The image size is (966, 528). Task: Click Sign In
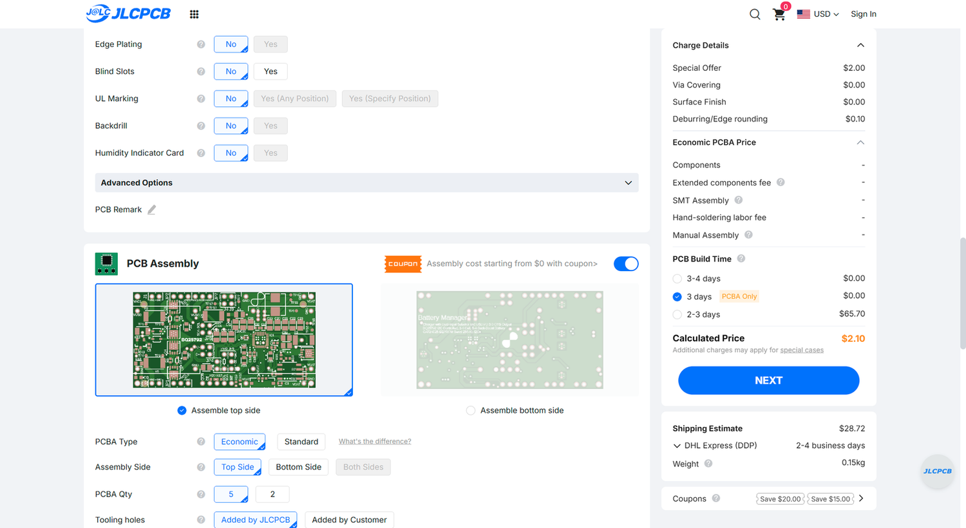[863, 14]
